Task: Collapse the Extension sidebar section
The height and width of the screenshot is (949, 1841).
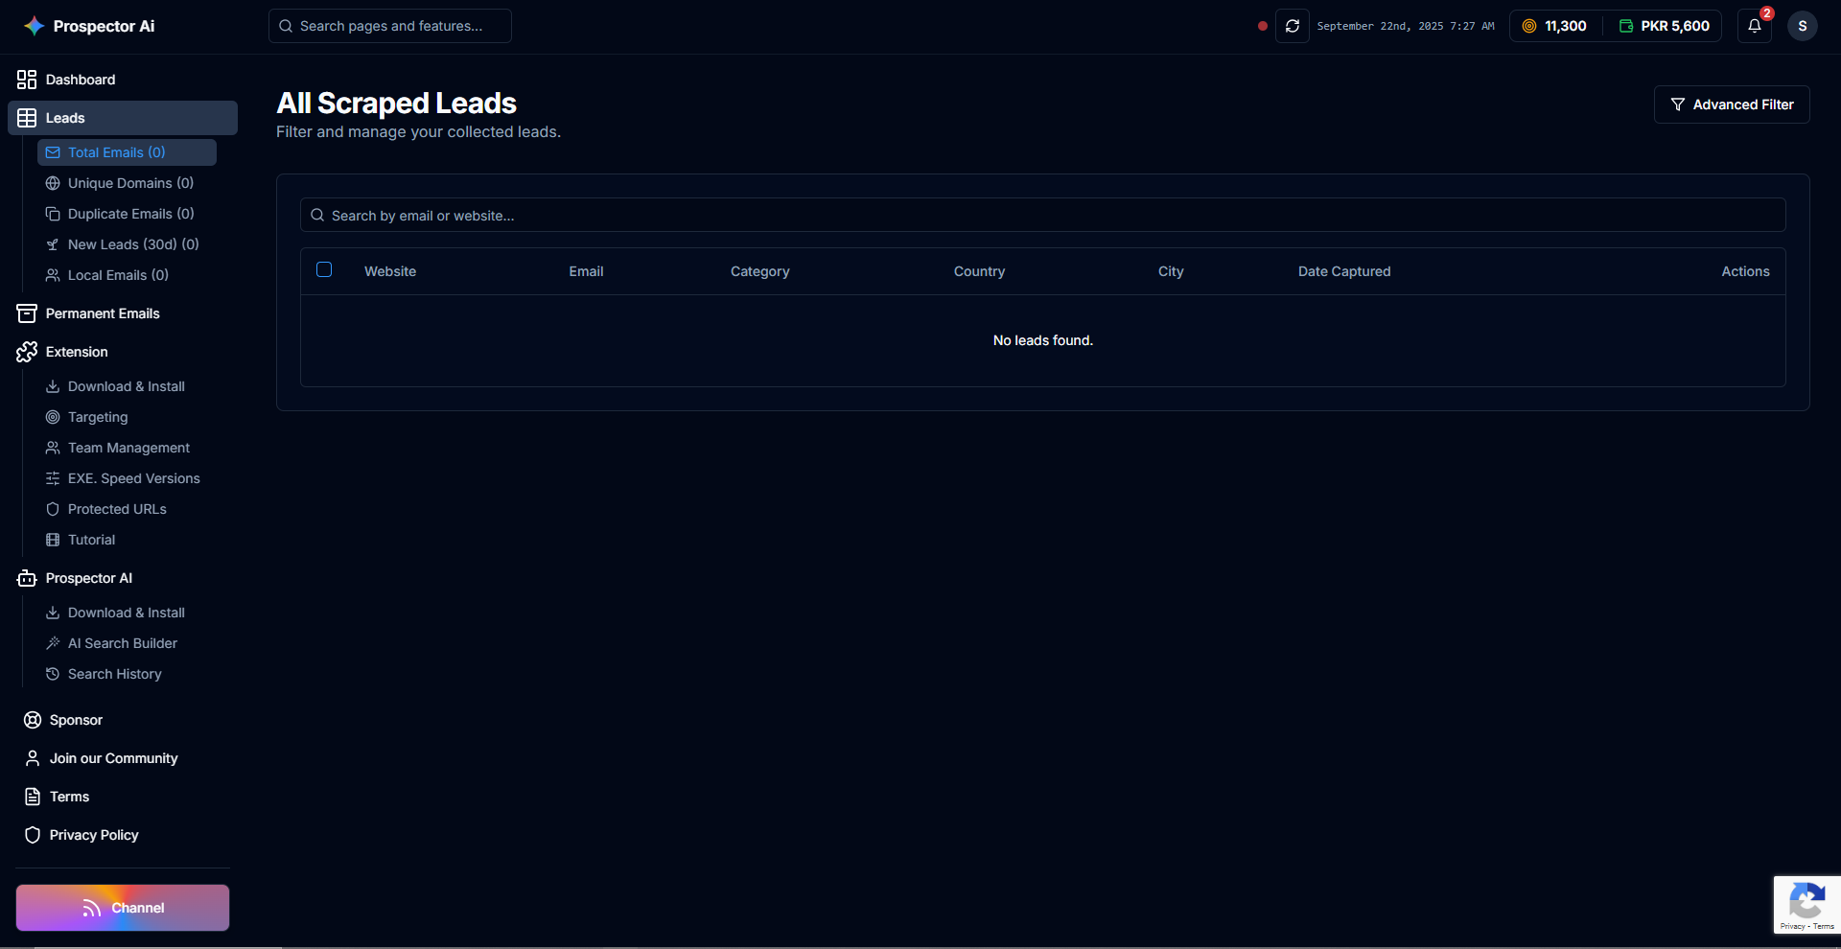Action: [77, 352]
